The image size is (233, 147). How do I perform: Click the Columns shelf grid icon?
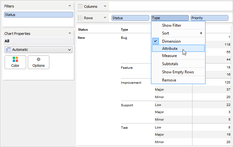(80, 7)
